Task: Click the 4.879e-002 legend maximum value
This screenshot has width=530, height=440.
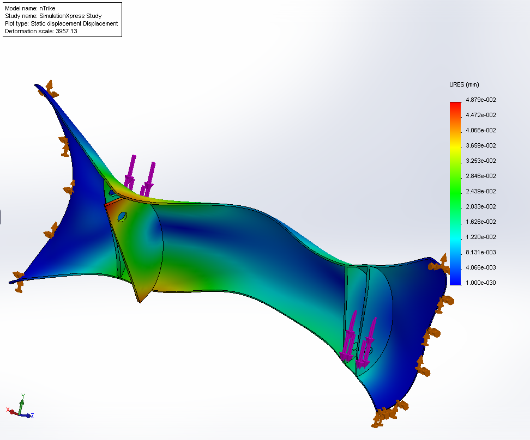Action: point(480,100)
